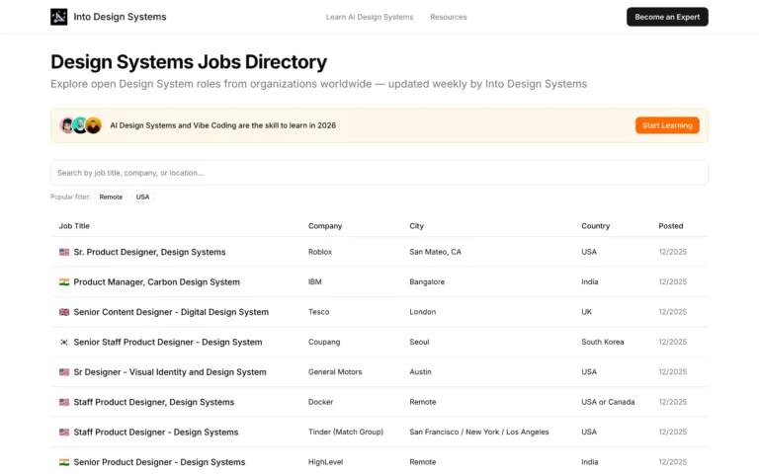Focus the job search input field
Viewport: 759px width, 474px height.
click(x=379, y=173)
